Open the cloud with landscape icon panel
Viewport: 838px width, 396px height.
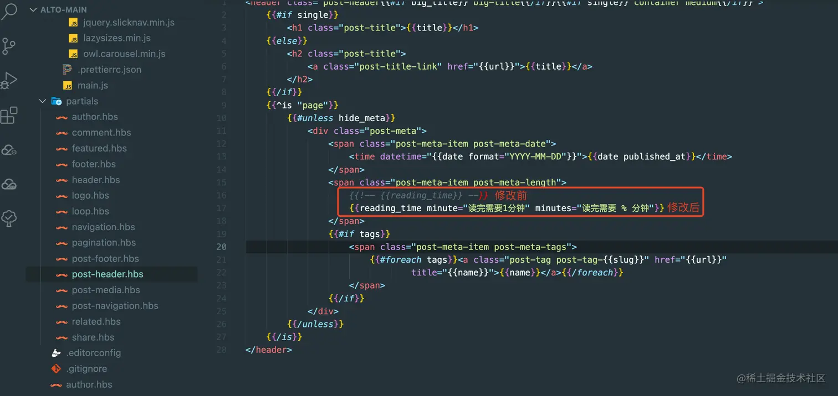coord(9,184)
